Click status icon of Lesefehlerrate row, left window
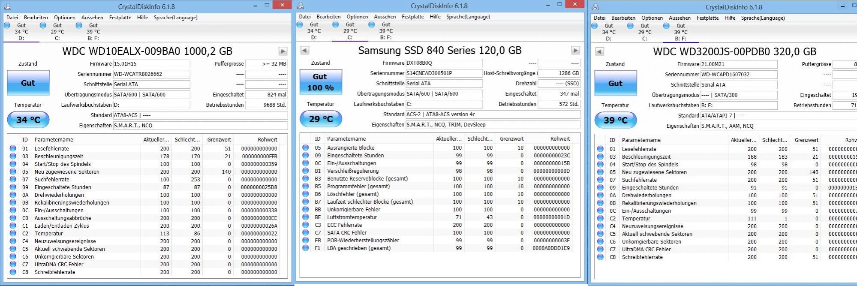The width and height of the screenshot is (857, 286). click(x=13, y=149)
